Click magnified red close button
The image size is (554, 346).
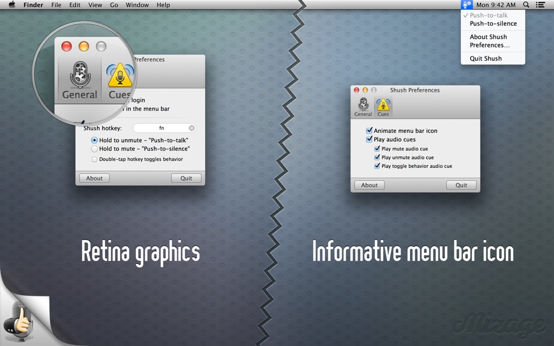[x=66, y=46]
